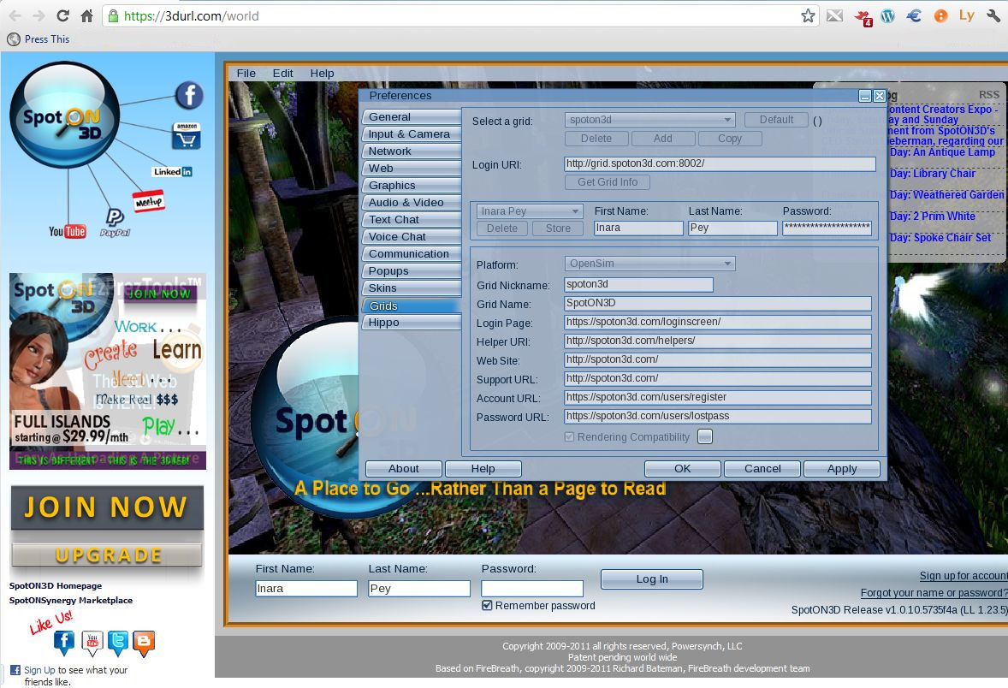
Task: Open the WordPress browser extension
Action: [887, 15]
